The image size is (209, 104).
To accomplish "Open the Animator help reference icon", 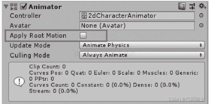I will click(x=182, y=6).
